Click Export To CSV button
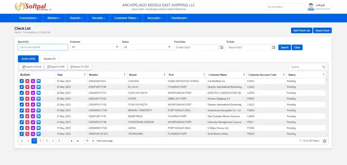This screenshot has height=165, width=347. [80, 67]
